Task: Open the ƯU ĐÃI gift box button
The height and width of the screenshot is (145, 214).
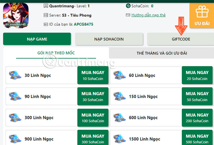Action: [202, 16]
